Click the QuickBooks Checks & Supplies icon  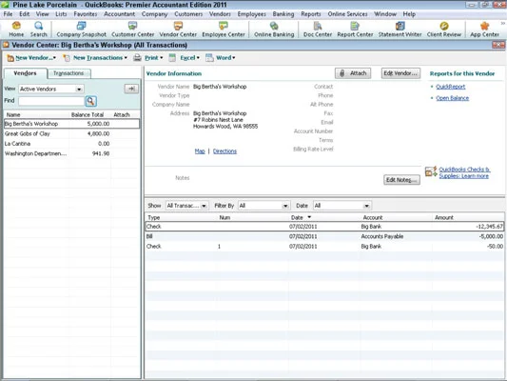point(431,171)
